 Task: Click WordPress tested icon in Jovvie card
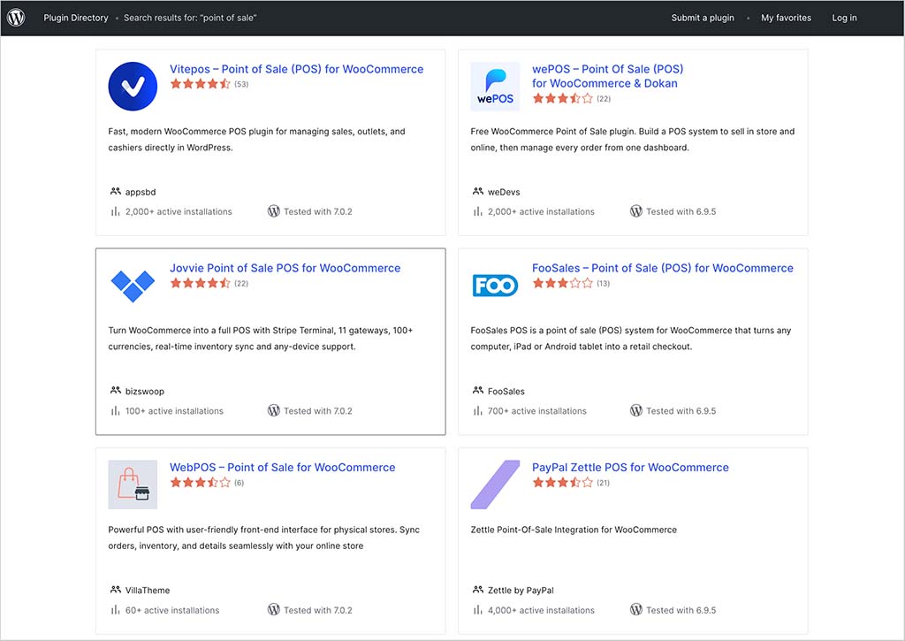pyautogui.click(x=274, y=410)
